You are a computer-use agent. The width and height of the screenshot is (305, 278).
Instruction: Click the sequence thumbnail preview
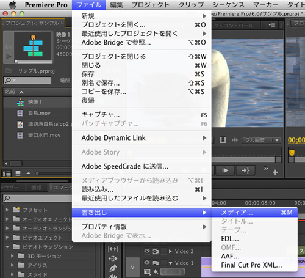[x=33, y=46]
